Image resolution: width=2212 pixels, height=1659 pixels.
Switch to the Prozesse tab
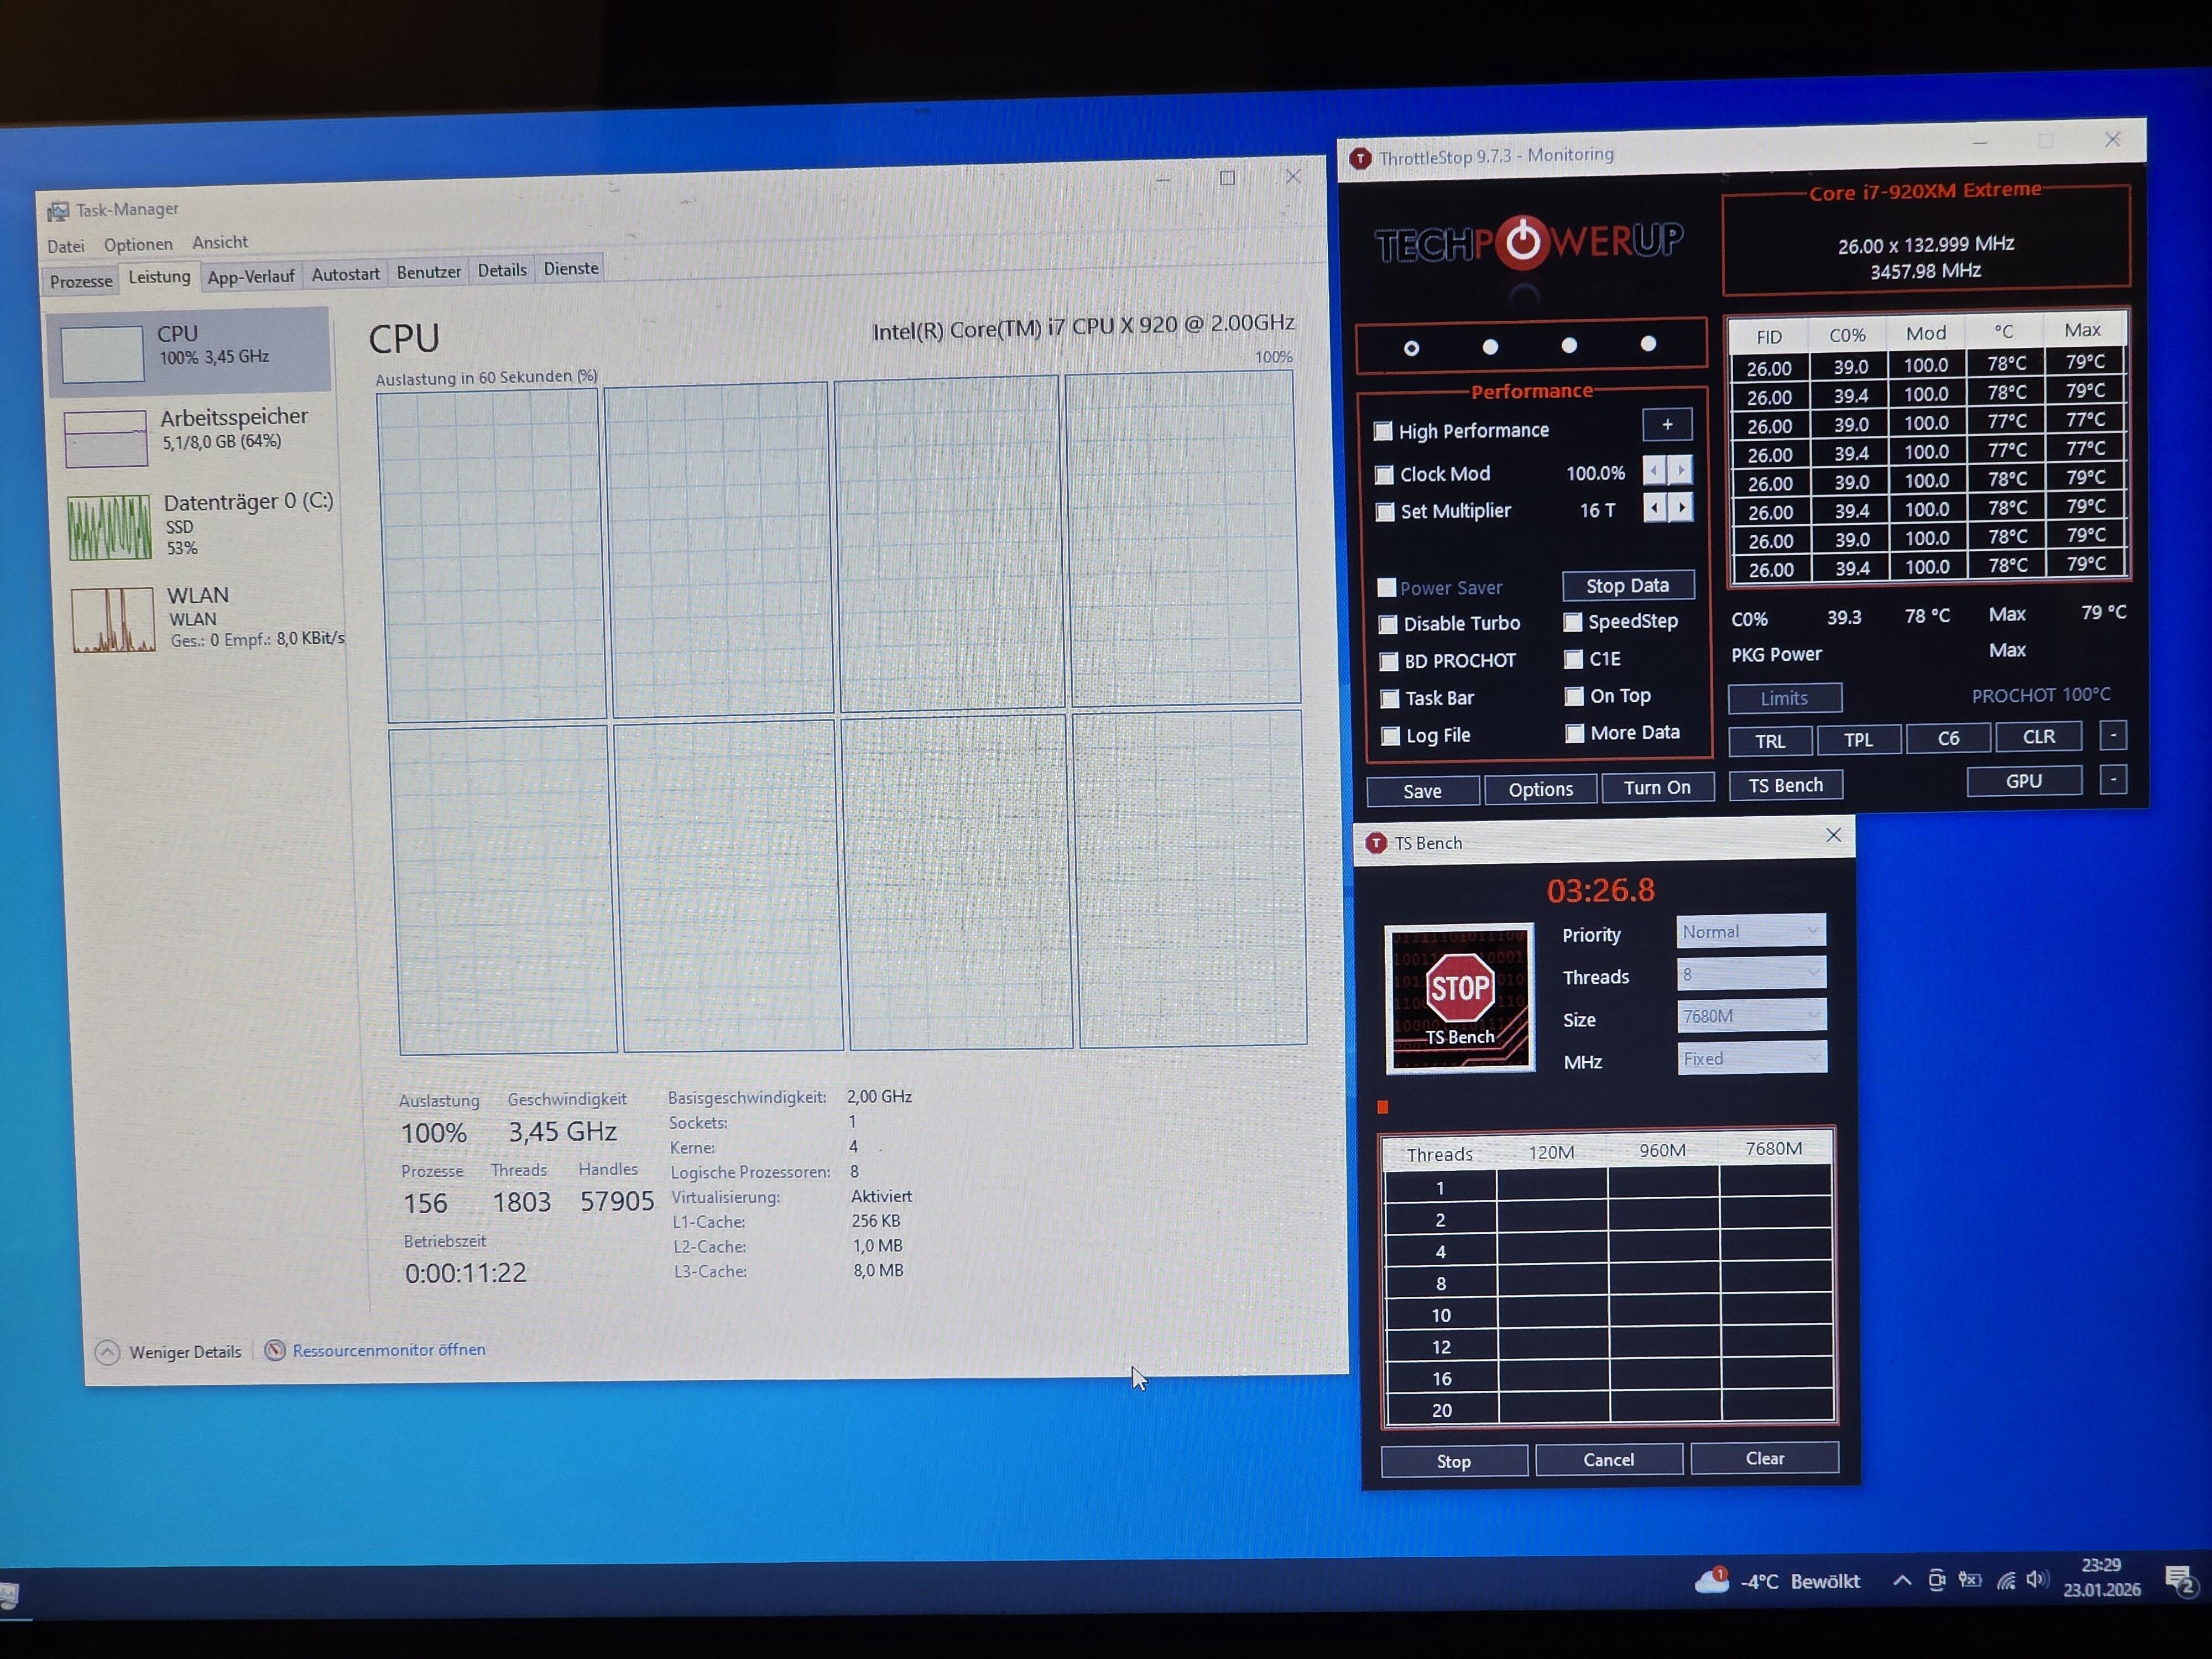(x=81, y=281)
